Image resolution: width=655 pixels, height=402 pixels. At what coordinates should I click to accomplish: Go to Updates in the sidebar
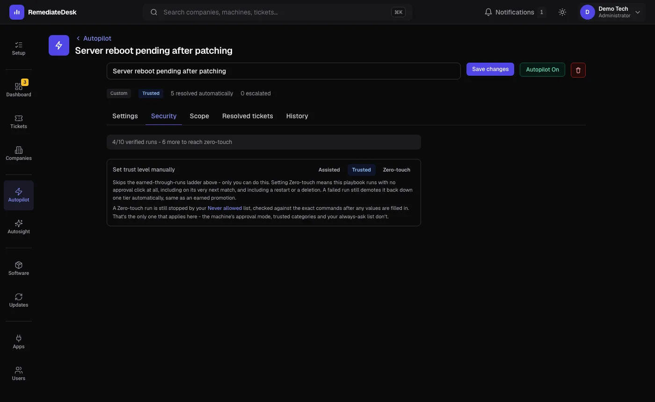tap(19, 300)
